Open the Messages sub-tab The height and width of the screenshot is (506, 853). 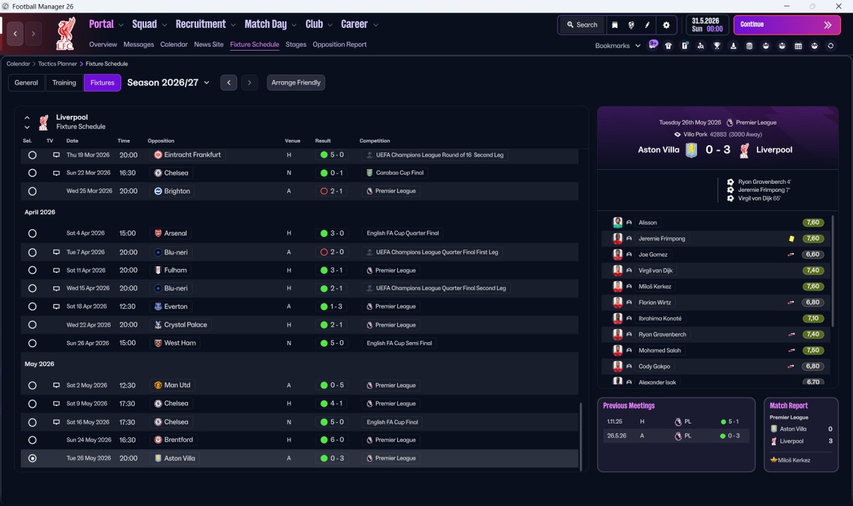coord(139,45)
